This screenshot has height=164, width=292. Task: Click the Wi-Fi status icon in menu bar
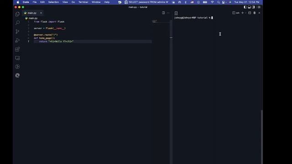point(212,2)
